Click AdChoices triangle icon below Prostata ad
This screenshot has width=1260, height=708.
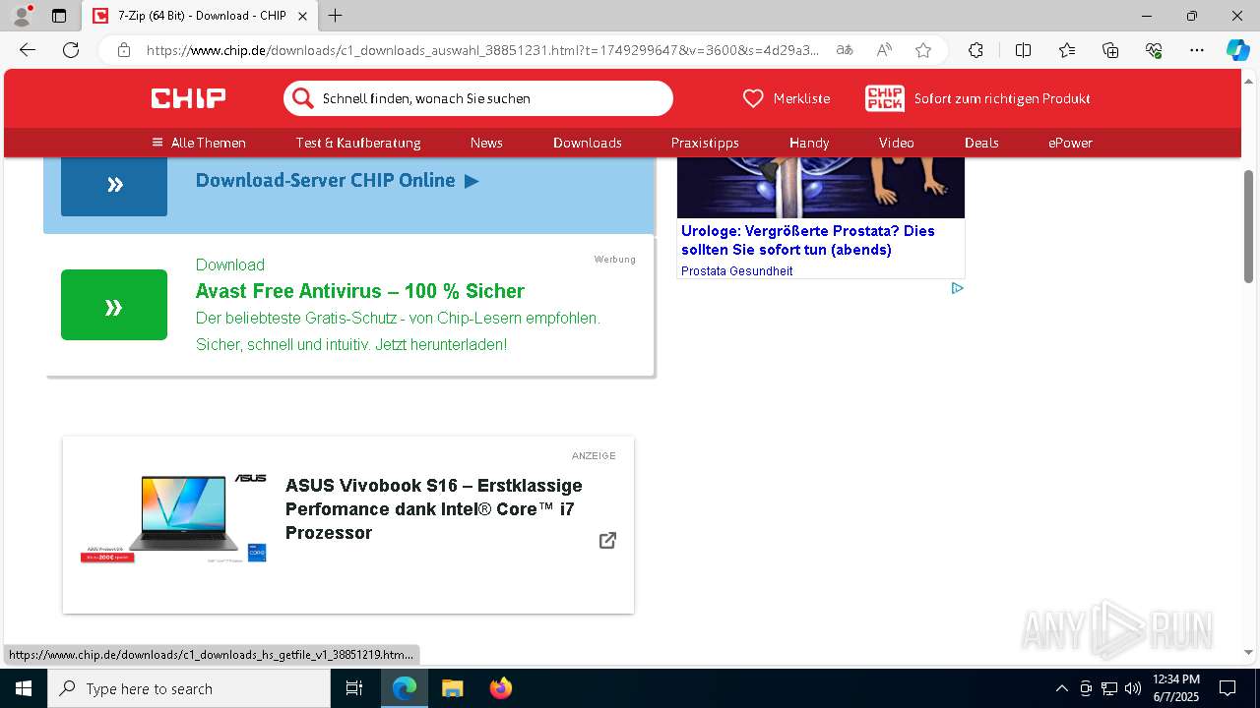click(957, 288)
